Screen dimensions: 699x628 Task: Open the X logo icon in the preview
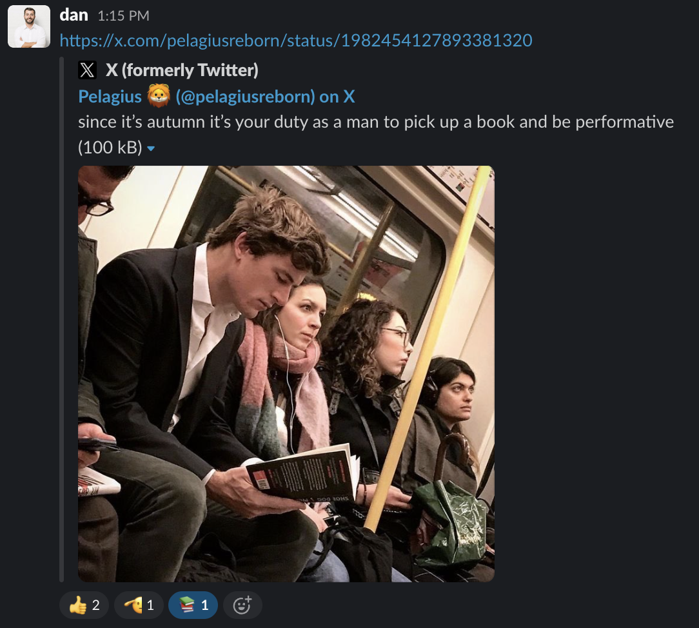pyautogui.click(x=87, y=70)
